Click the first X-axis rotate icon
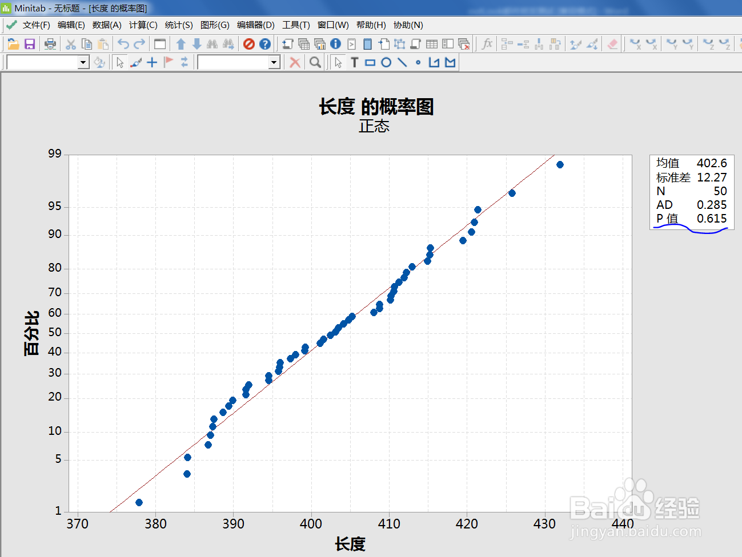Viewport: 742px width, 557px height. [635, 44]
